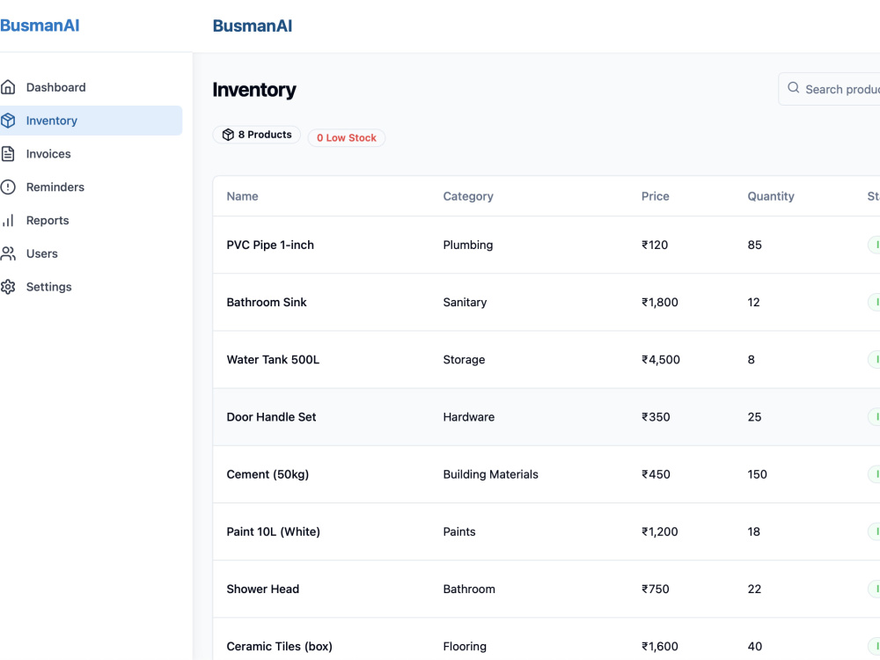The width and height of the screenshot is (880, 660).
Task: Click the Inventory box icon in sidebar
Action: [8, 121]
